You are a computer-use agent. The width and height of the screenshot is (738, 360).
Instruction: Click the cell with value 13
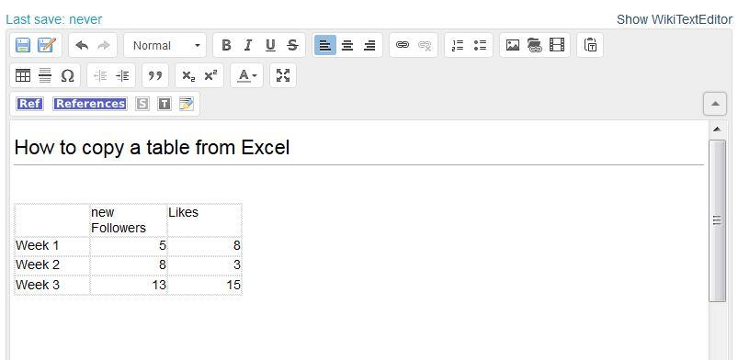coord(129,286)
